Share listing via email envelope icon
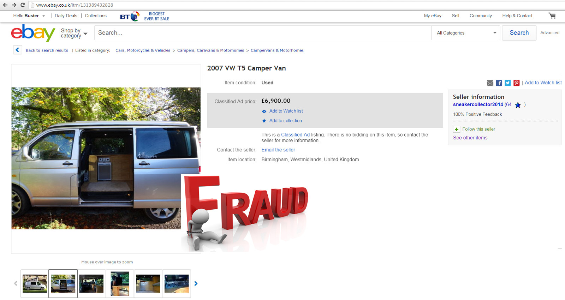565x300 pixels. (490, 83)
